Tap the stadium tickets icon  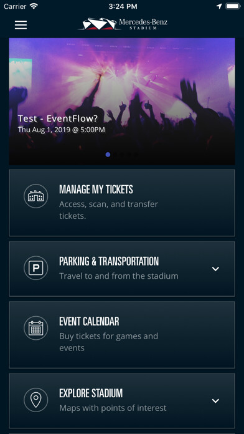[36, 196]
